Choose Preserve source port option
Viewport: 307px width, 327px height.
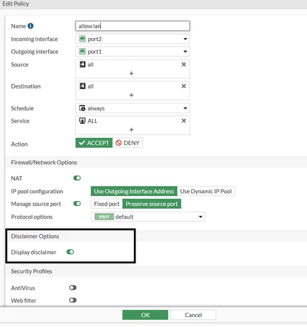pyautogui.click(x=152, y=204)
